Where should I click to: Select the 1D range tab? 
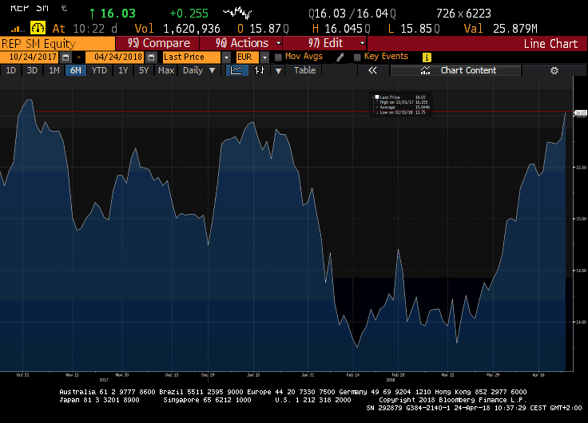[x=10, y=70]
